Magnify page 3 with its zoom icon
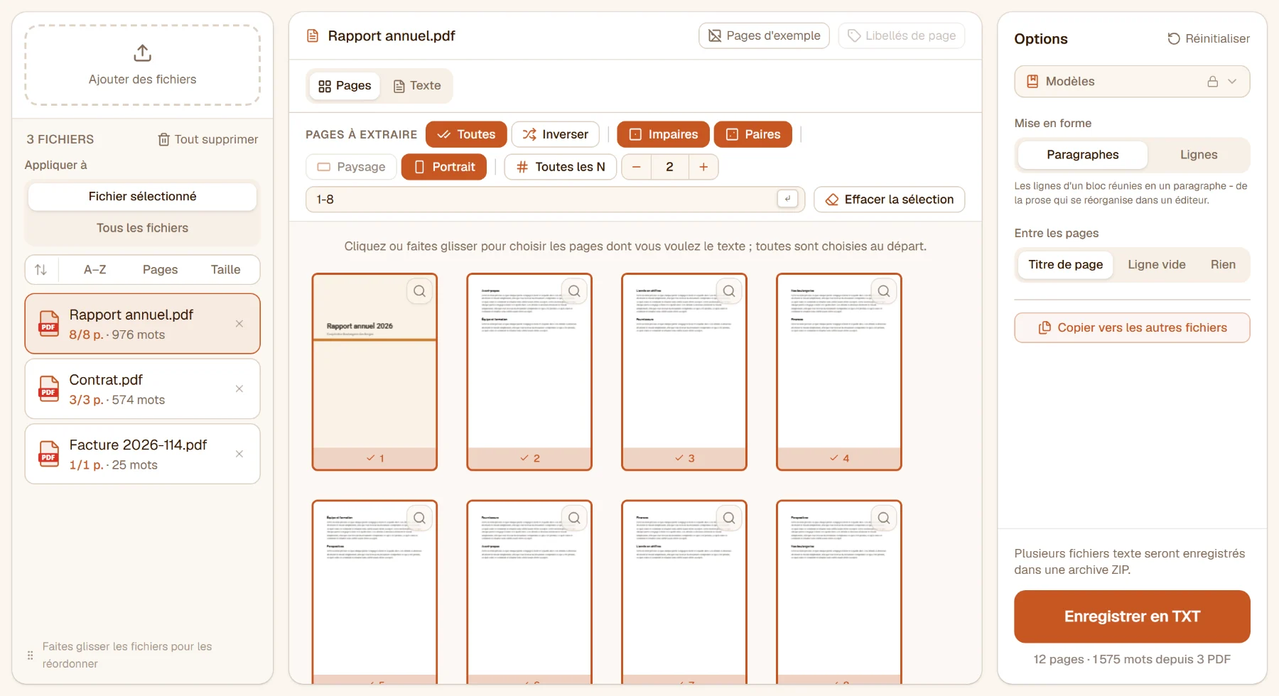This screenshot has height=696, width=1279. point(729,291)
